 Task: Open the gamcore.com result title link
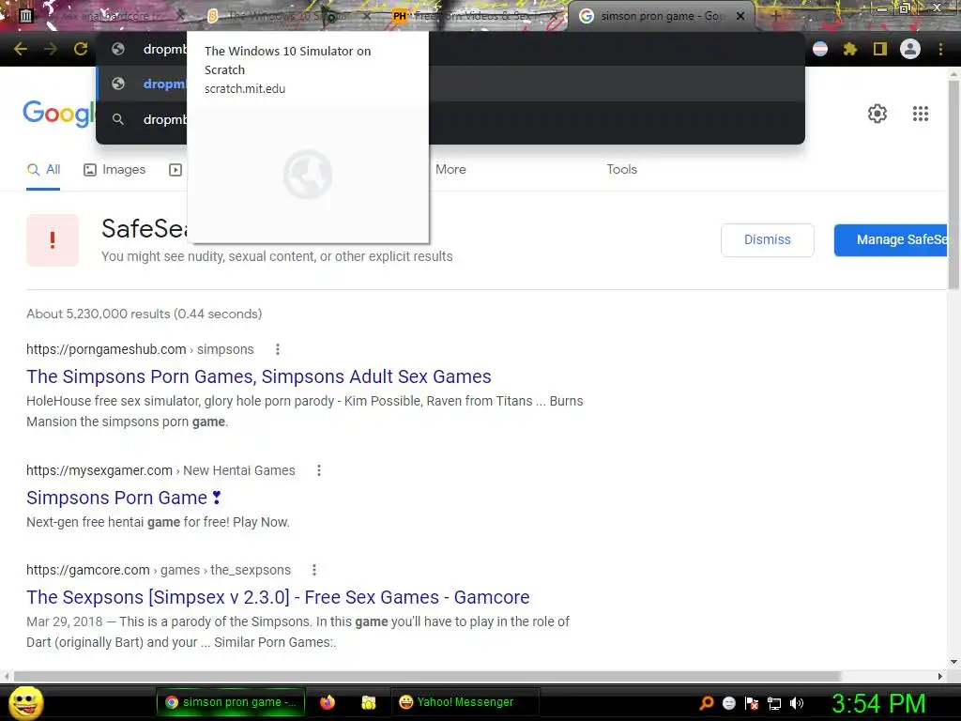click(278, 597)
